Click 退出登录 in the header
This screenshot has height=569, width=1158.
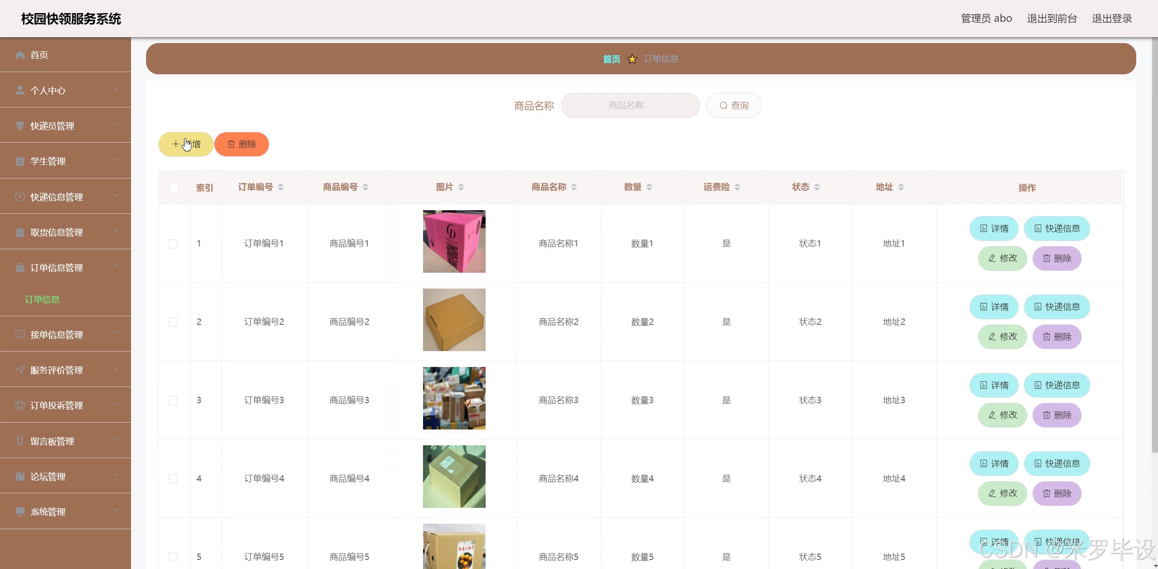coord(1111,19)
